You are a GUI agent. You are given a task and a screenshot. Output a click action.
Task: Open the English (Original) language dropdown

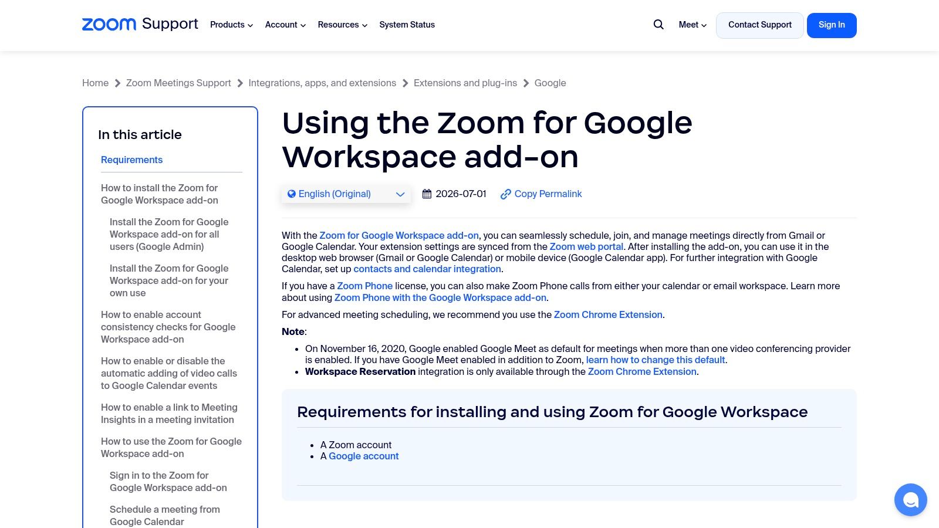tap(346, 194)
